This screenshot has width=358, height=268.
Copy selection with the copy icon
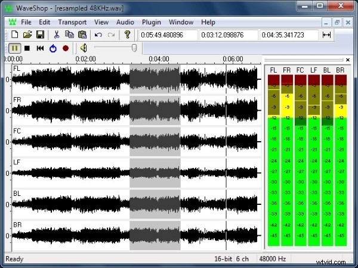pos(69,35)
